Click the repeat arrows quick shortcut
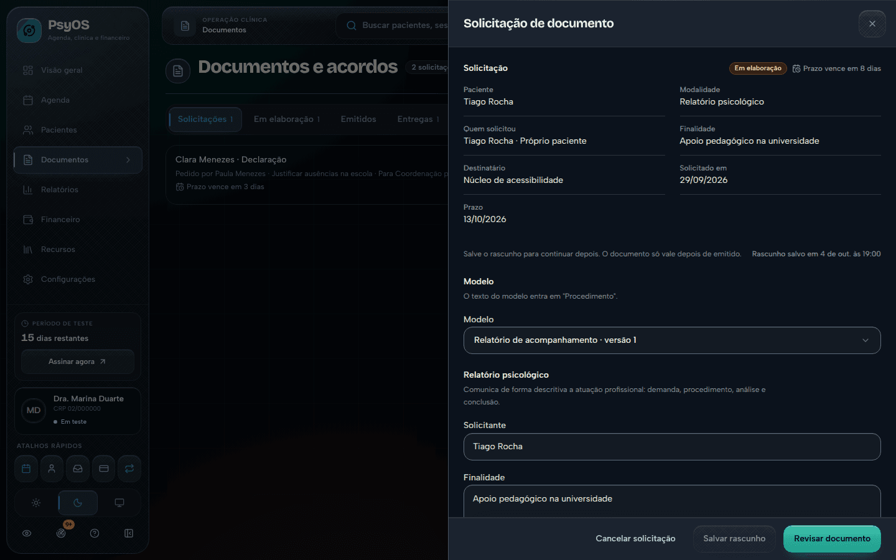Image resolution: width=896 pixels, height=560 pixels. click(129, 469)
